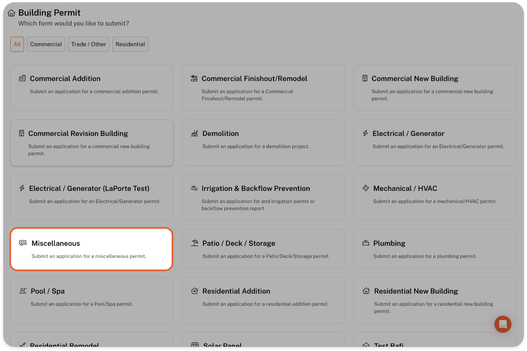Show only Residential forms
The width and height of the screenshot is (527, 351).
click(x=130, y=44)
